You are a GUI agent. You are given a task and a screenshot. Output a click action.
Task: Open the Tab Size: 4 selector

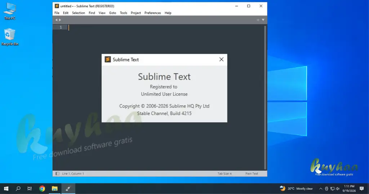click(x=224, y=173)
